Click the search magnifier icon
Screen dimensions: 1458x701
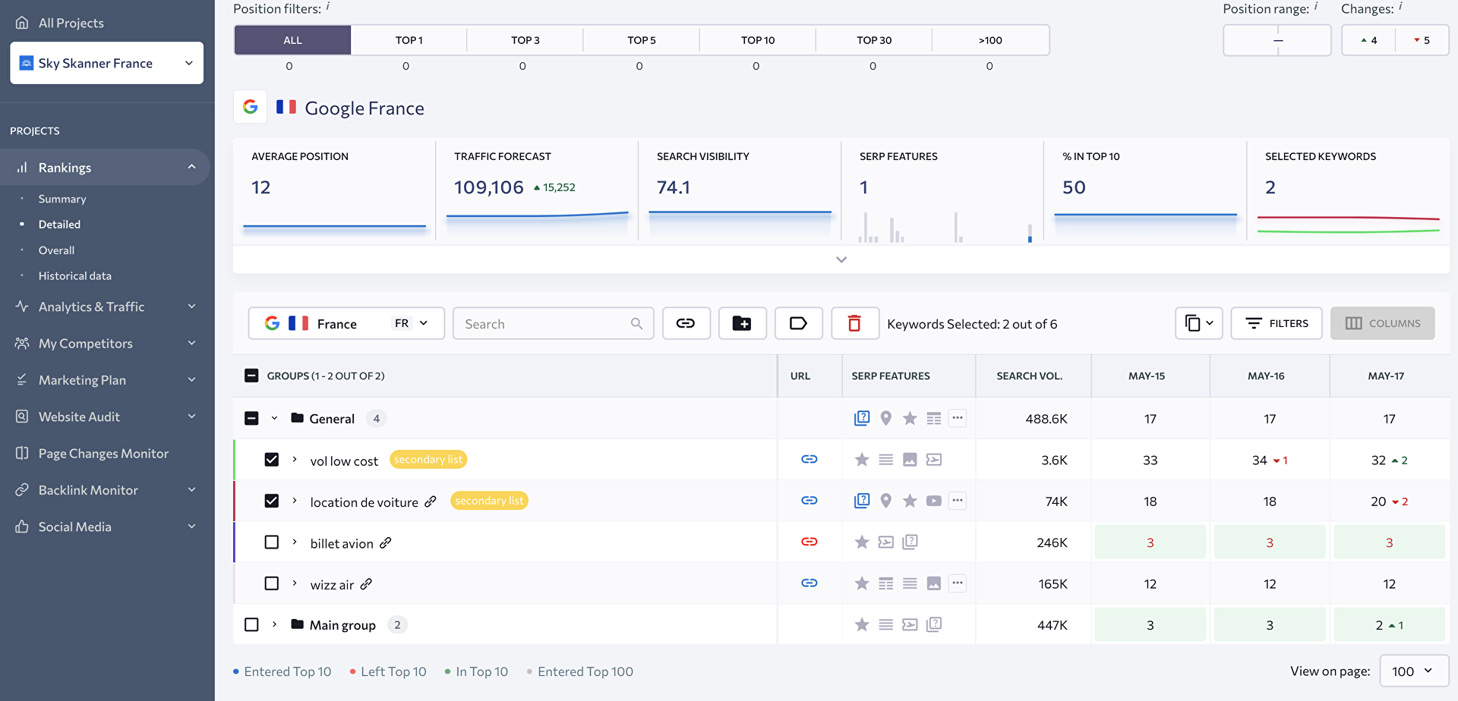click(x=636, y=324)
